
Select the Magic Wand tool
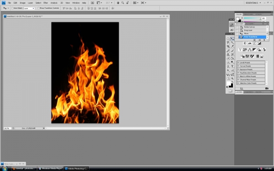click(x=232, y=42)
